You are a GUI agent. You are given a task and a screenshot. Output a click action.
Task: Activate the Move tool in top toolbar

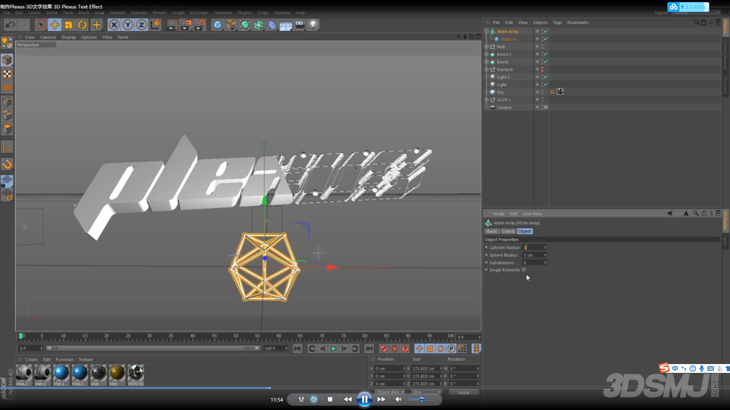(55, 25)
